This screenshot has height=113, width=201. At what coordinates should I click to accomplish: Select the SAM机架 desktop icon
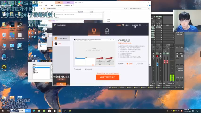tap(20, 46)
